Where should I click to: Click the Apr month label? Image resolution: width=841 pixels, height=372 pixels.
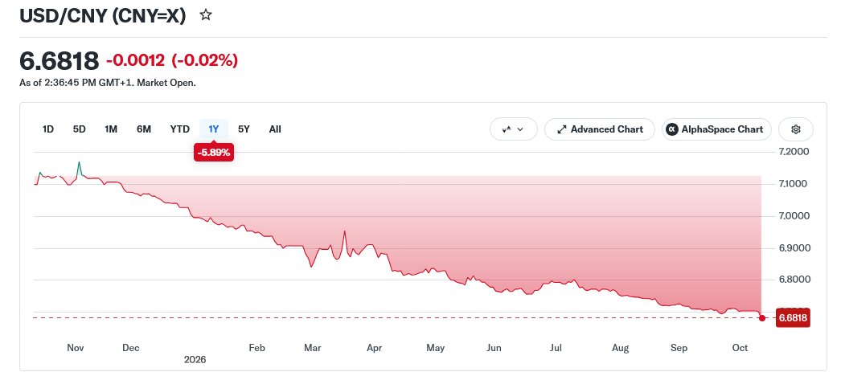[374, 348]
